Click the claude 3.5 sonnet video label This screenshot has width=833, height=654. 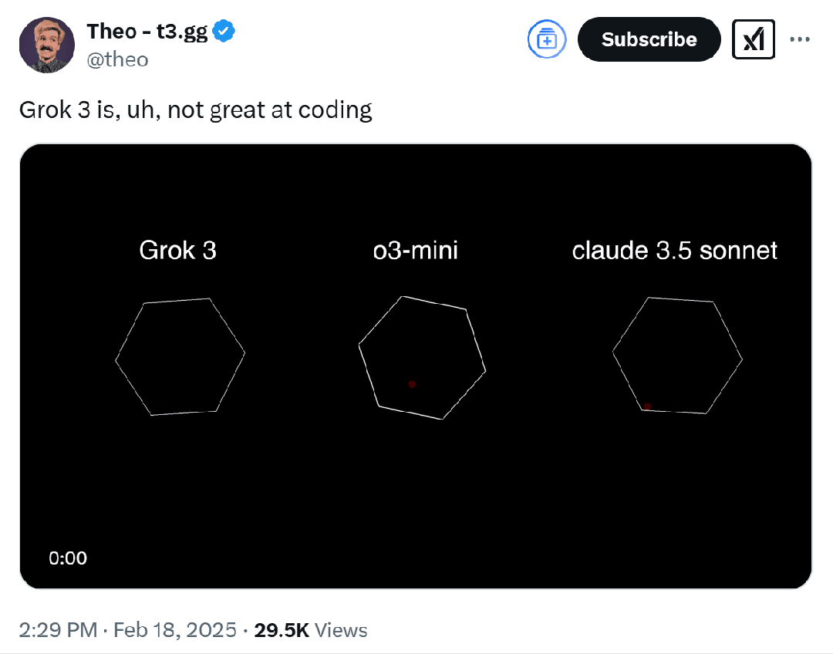[675, 250]
